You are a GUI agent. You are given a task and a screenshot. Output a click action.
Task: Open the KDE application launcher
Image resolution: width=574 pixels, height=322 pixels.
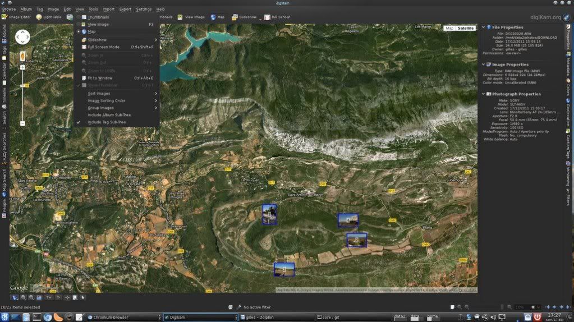[4, 317]
